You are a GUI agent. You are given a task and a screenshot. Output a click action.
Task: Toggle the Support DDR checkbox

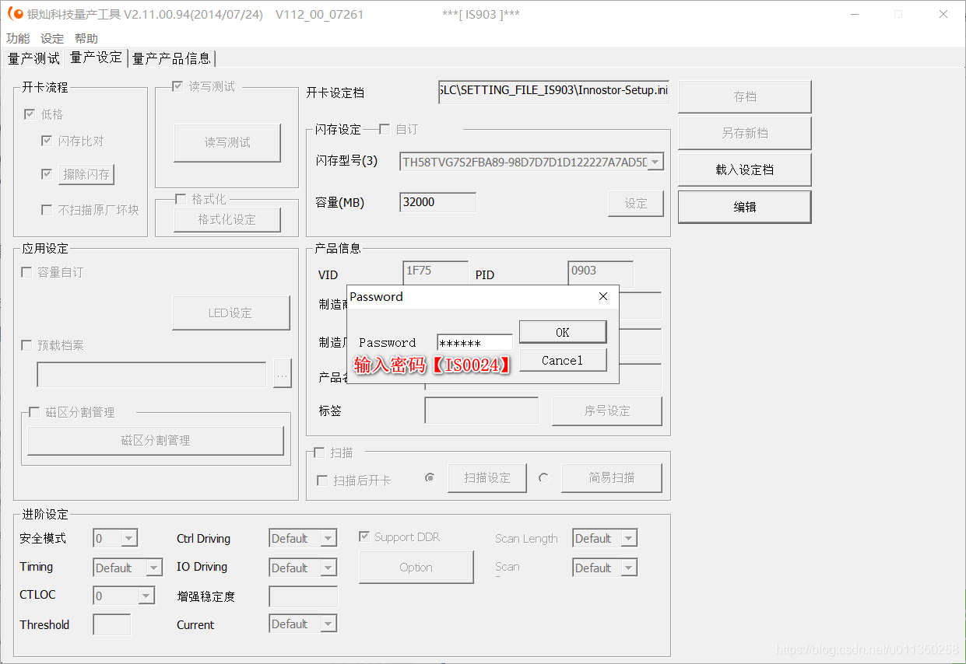[x=364, y=536]
